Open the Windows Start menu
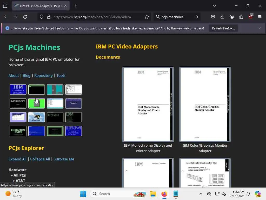 coord(83,194)
